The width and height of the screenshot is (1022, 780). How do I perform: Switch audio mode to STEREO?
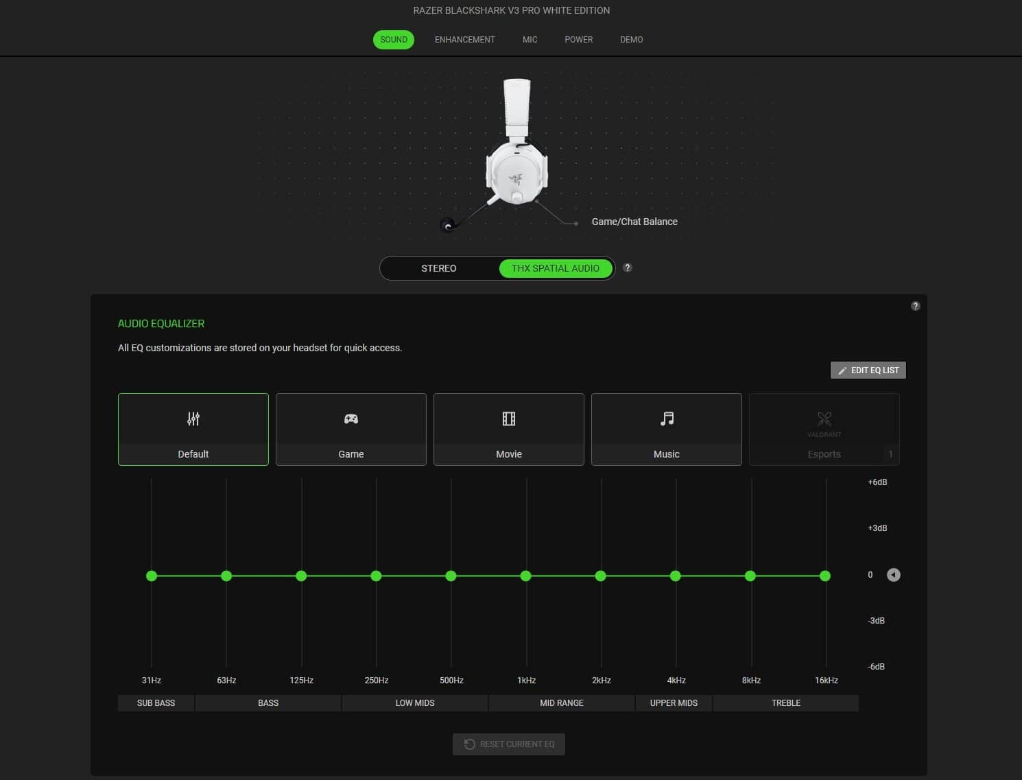click(439, 268)
